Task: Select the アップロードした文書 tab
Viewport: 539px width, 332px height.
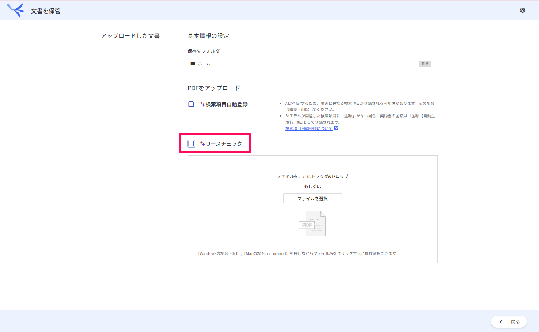Action: [x=130, y=35]
